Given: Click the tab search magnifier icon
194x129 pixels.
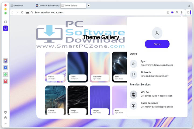Looking at the screenshot, I should 189,6.
